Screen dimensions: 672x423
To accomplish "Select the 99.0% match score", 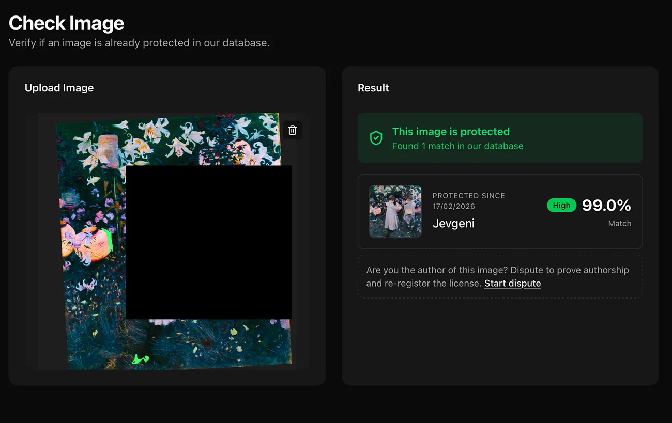I will click(x=606, y=205).
